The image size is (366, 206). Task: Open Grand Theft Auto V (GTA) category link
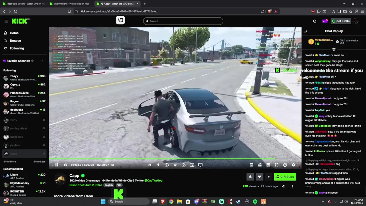[x=85, y=185]
